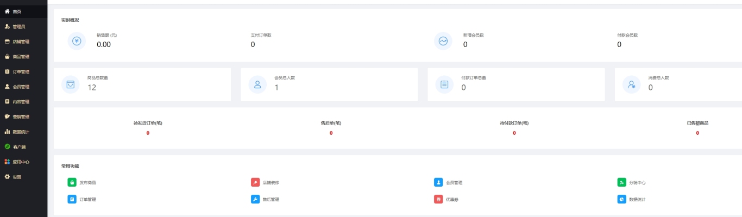This screenshot has height=217, width=742.
Task: Open the 优惠券 coupon shortcut link
Action: [x=452, y=200]
